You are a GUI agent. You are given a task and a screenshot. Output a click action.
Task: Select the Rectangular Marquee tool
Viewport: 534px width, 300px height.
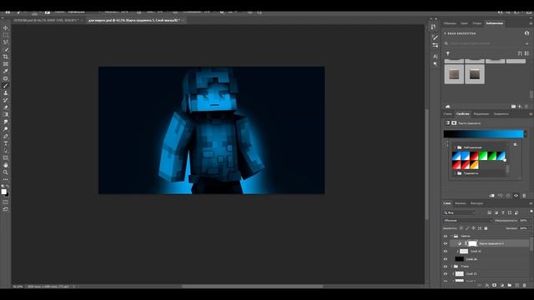click(6, 35)
